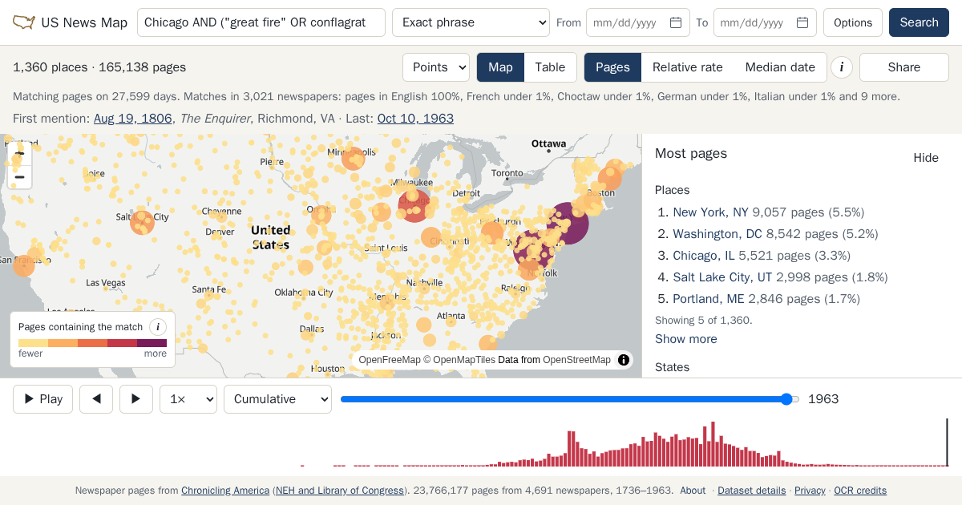Open the OCR credits link

click(860, 491)
